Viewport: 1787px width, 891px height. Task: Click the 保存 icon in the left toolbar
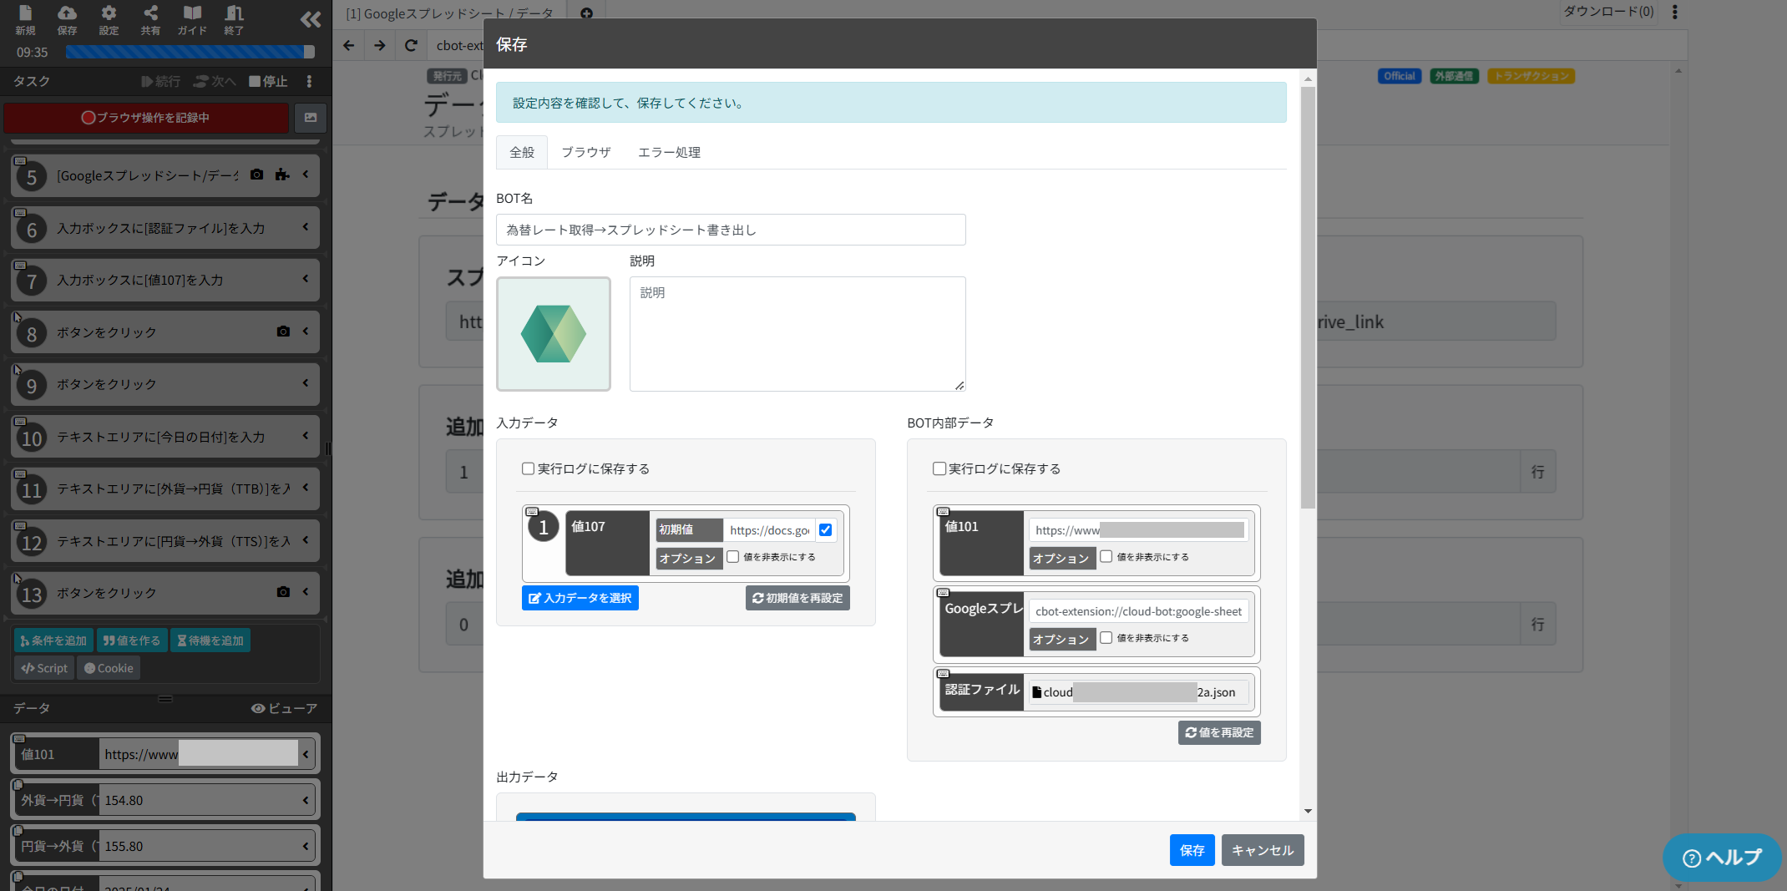(x=67, y=18)
